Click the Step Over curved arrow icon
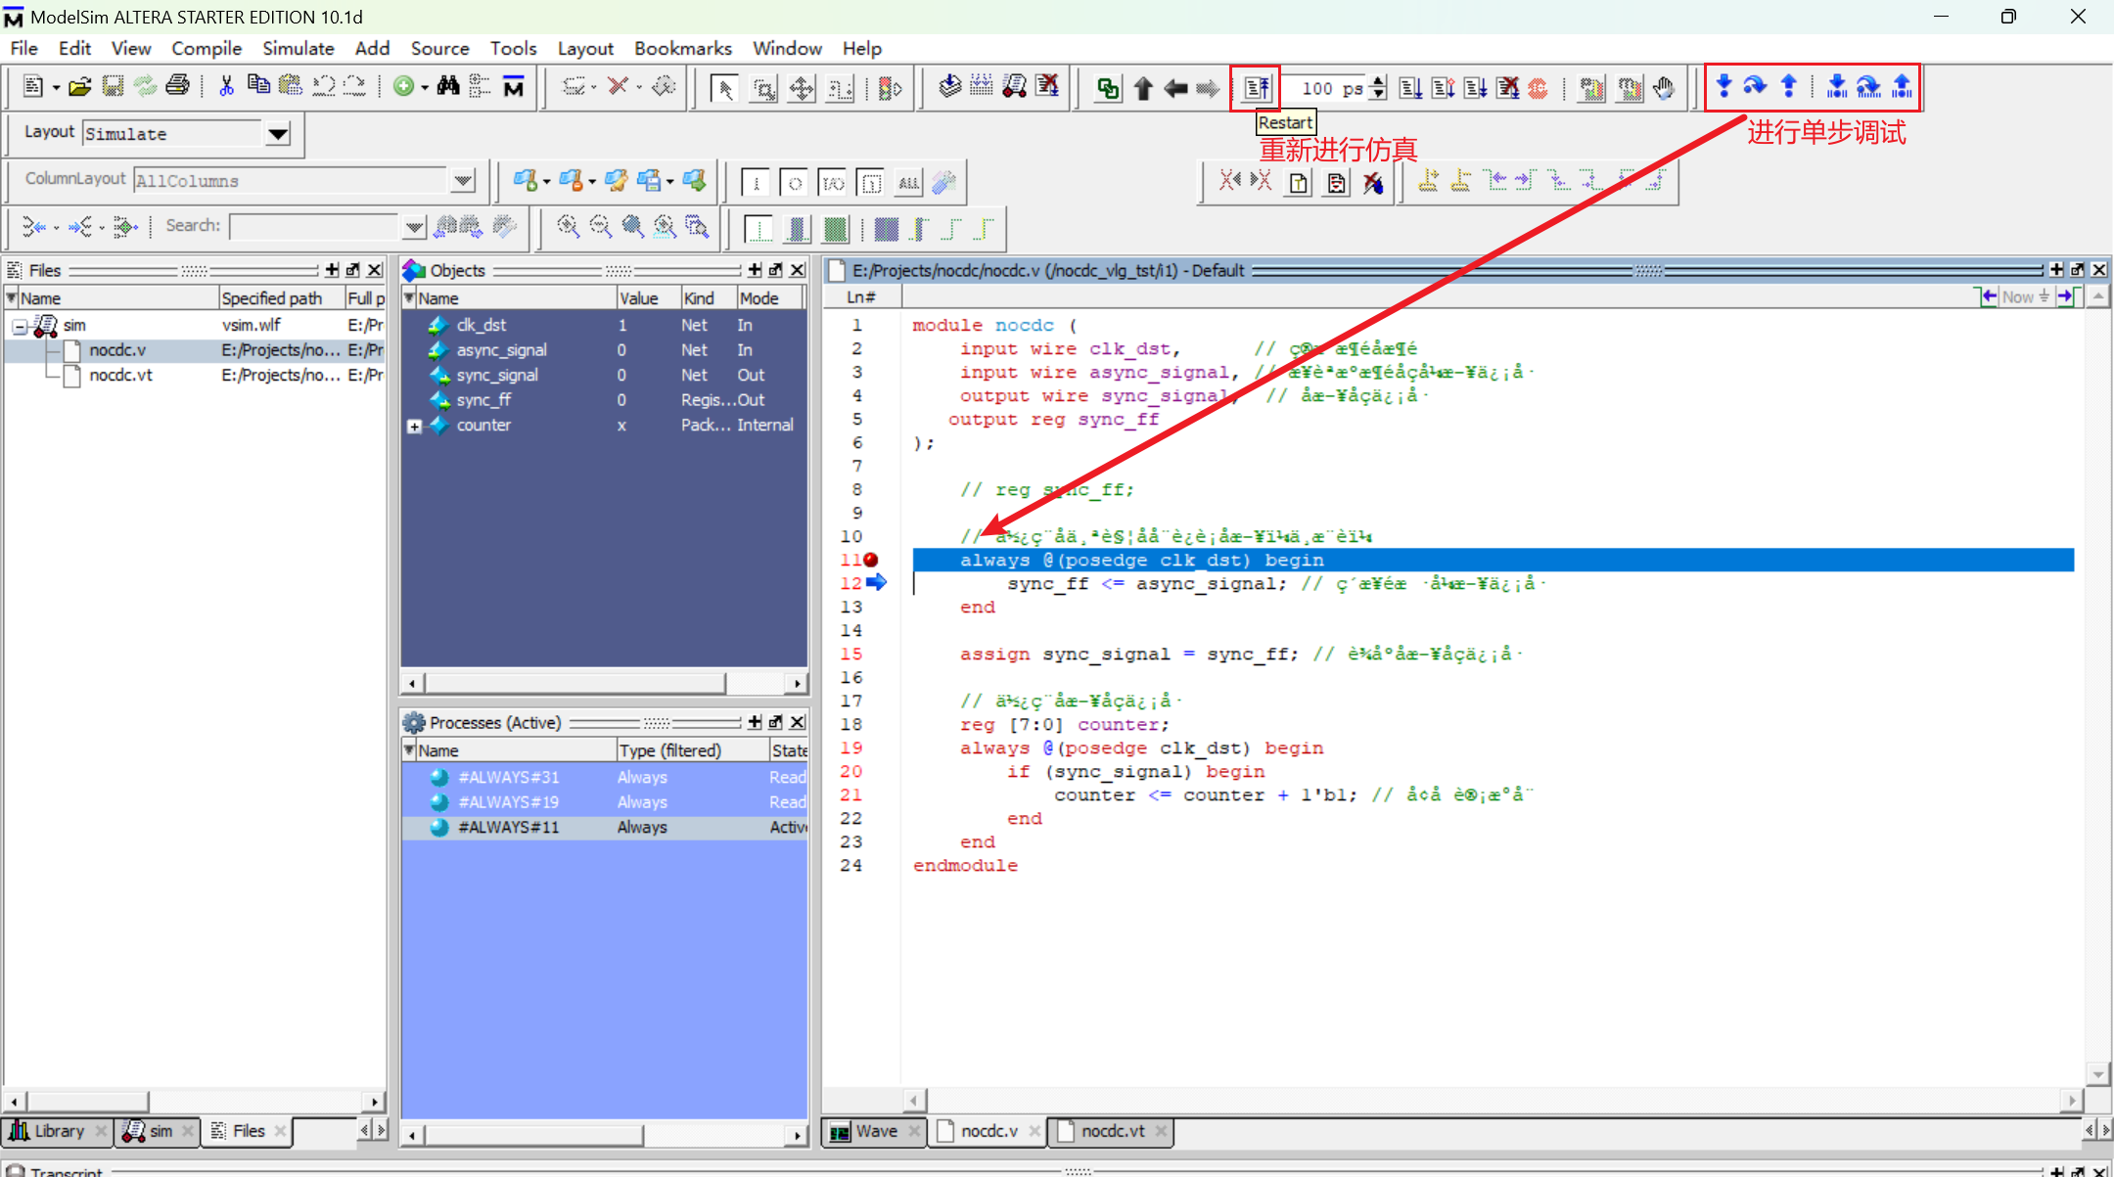Screen dimensions: 2114x1177 tap(1755, 86)
